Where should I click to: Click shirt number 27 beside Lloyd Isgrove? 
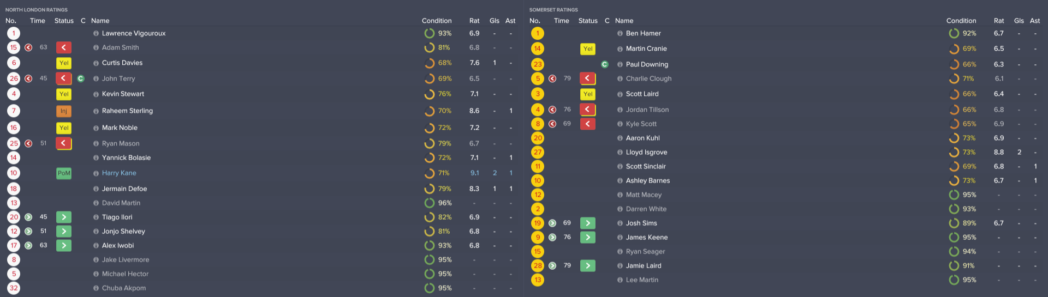point(538,152)
